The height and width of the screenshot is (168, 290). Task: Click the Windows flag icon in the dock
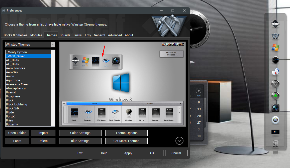(275, 48)
